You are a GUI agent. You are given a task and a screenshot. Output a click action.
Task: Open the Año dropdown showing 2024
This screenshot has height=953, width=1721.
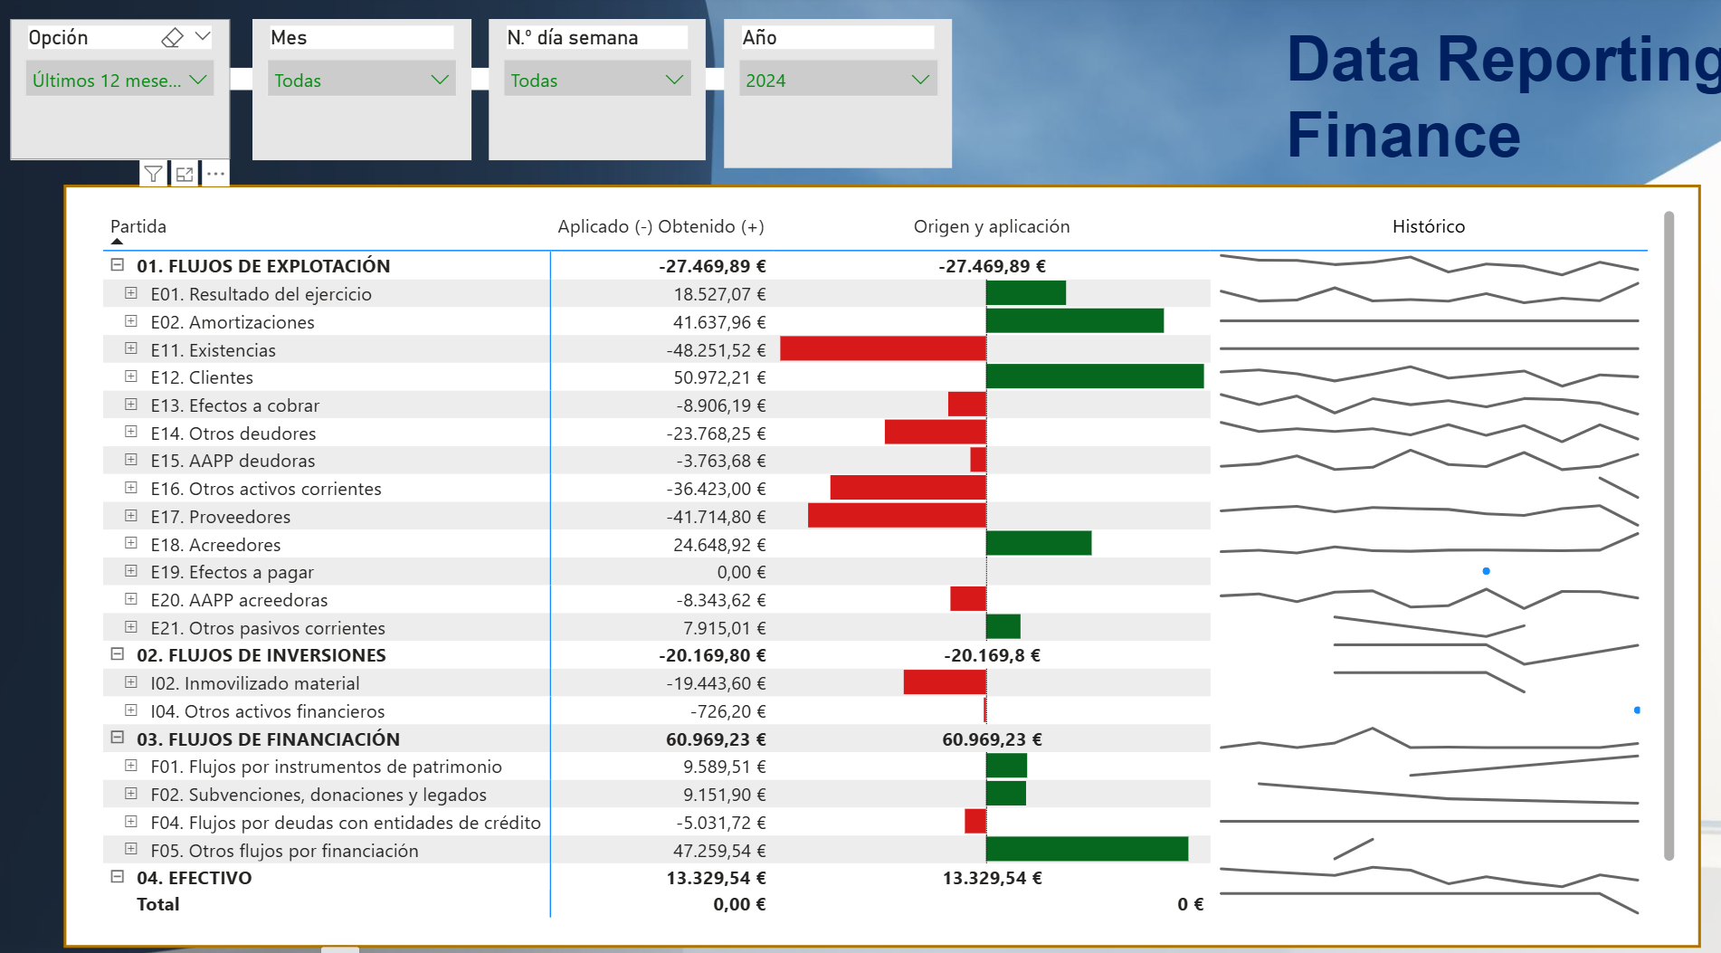point(838,80)
